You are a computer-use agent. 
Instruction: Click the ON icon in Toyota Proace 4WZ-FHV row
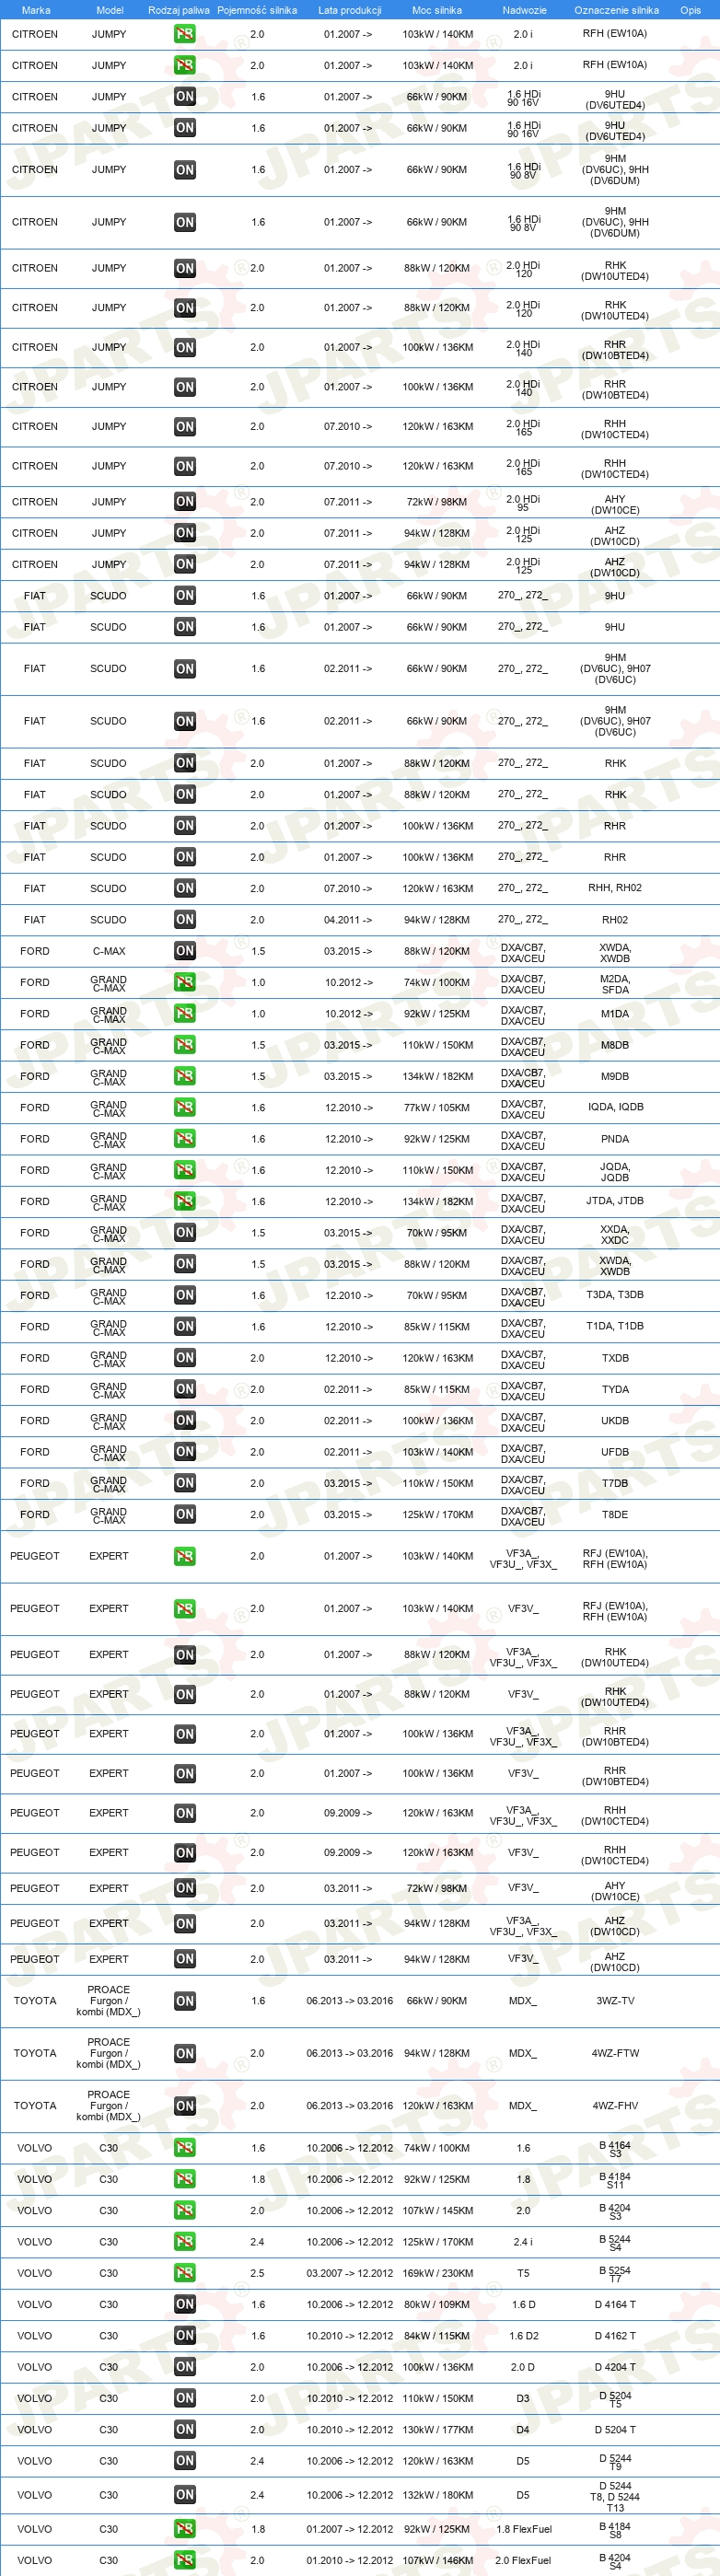pos(185,2105)
